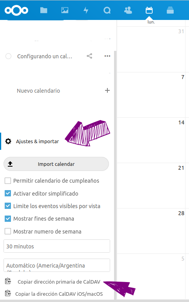Open the Talk chat icon
Viewport: 189px width, 302px height.
(107, 10)
